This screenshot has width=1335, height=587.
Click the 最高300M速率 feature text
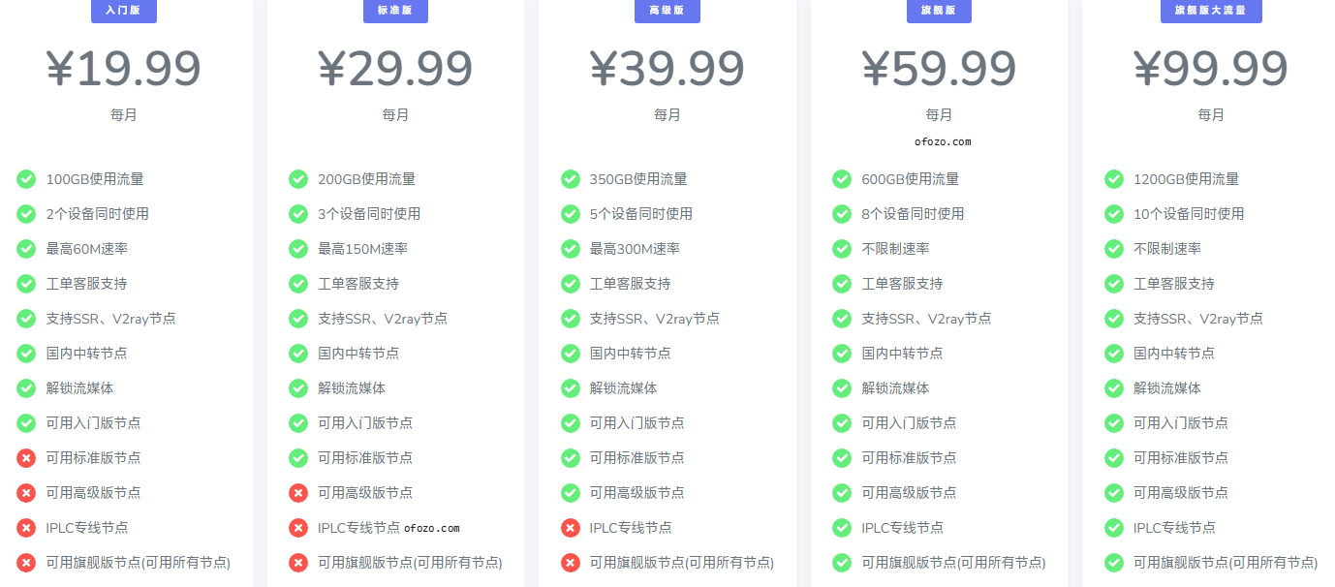pyautogui.click(x=635, y=249)
